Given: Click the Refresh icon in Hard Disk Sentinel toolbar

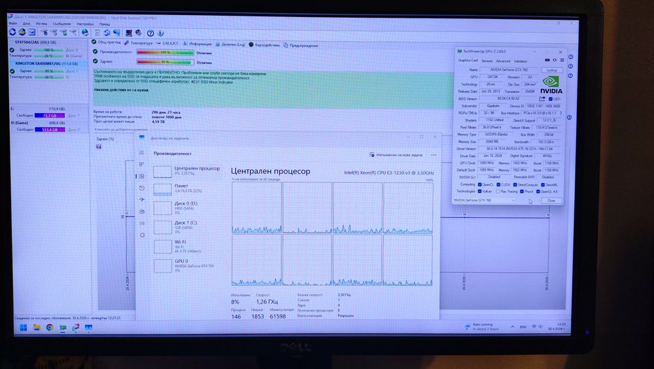Looking at the screenshot, I should click(12, 32).
